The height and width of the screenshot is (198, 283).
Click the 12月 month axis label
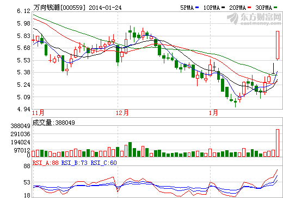pyautogui.click(x=122, y=113)
